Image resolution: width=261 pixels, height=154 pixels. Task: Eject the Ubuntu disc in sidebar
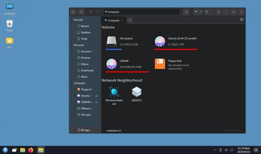click(x=96, y=96)
